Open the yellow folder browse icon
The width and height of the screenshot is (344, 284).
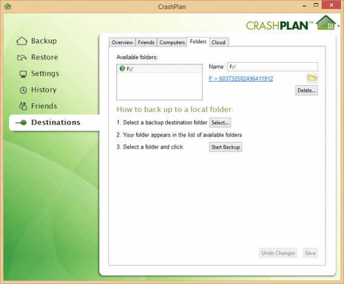tap(312, 78)
